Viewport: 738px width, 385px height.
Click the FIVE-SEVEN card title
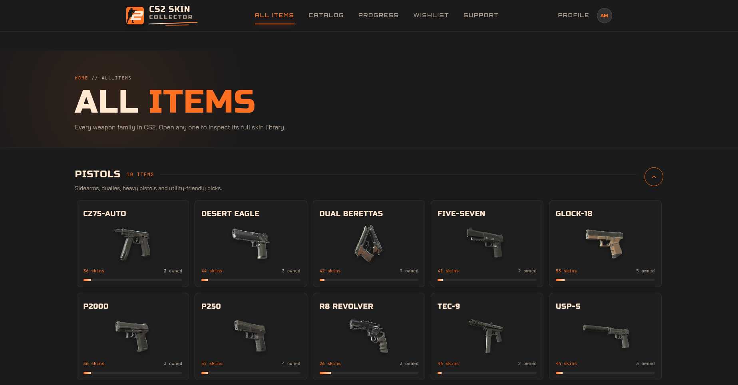coord(461,214)
